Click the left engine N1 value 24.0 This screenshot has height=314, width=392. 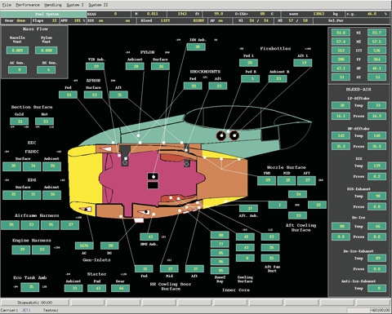[x=341, y=33]
